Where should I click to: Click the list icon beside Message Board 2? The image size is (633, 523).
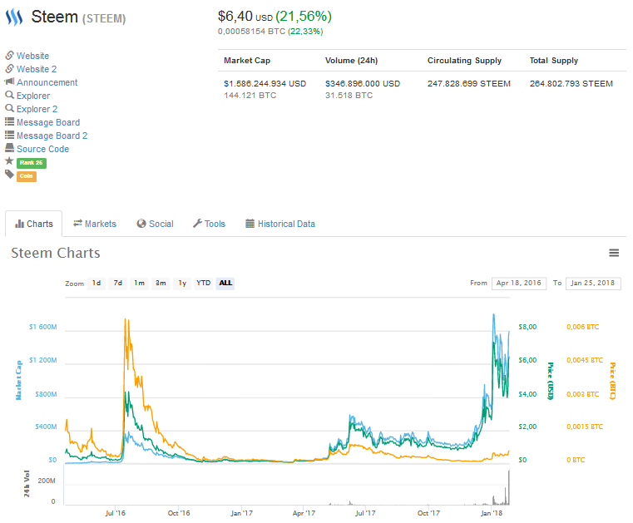(9, 135)
